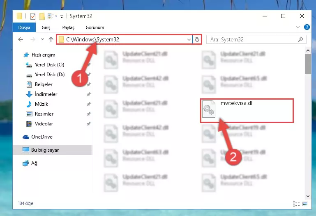Go forward with the right arrow button
This screenshot has height=216, width=316.
pos(32,39)
